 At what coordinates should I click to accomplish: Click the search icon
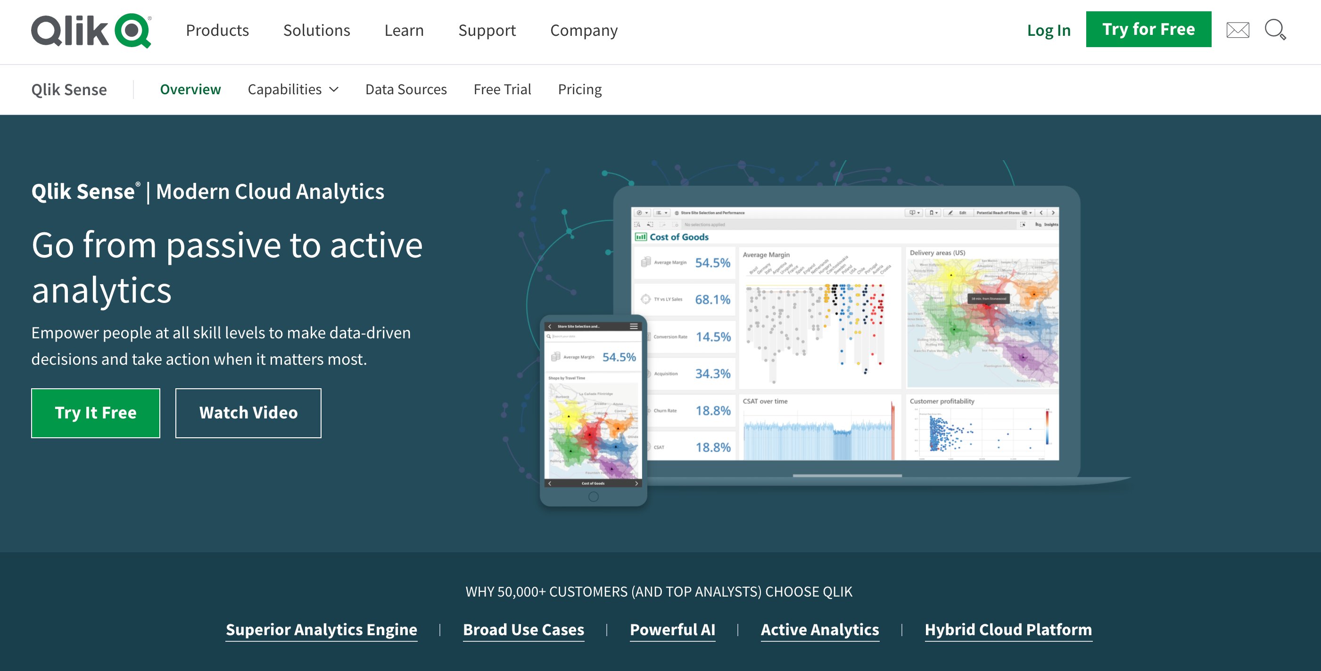tap(1277, 29)
